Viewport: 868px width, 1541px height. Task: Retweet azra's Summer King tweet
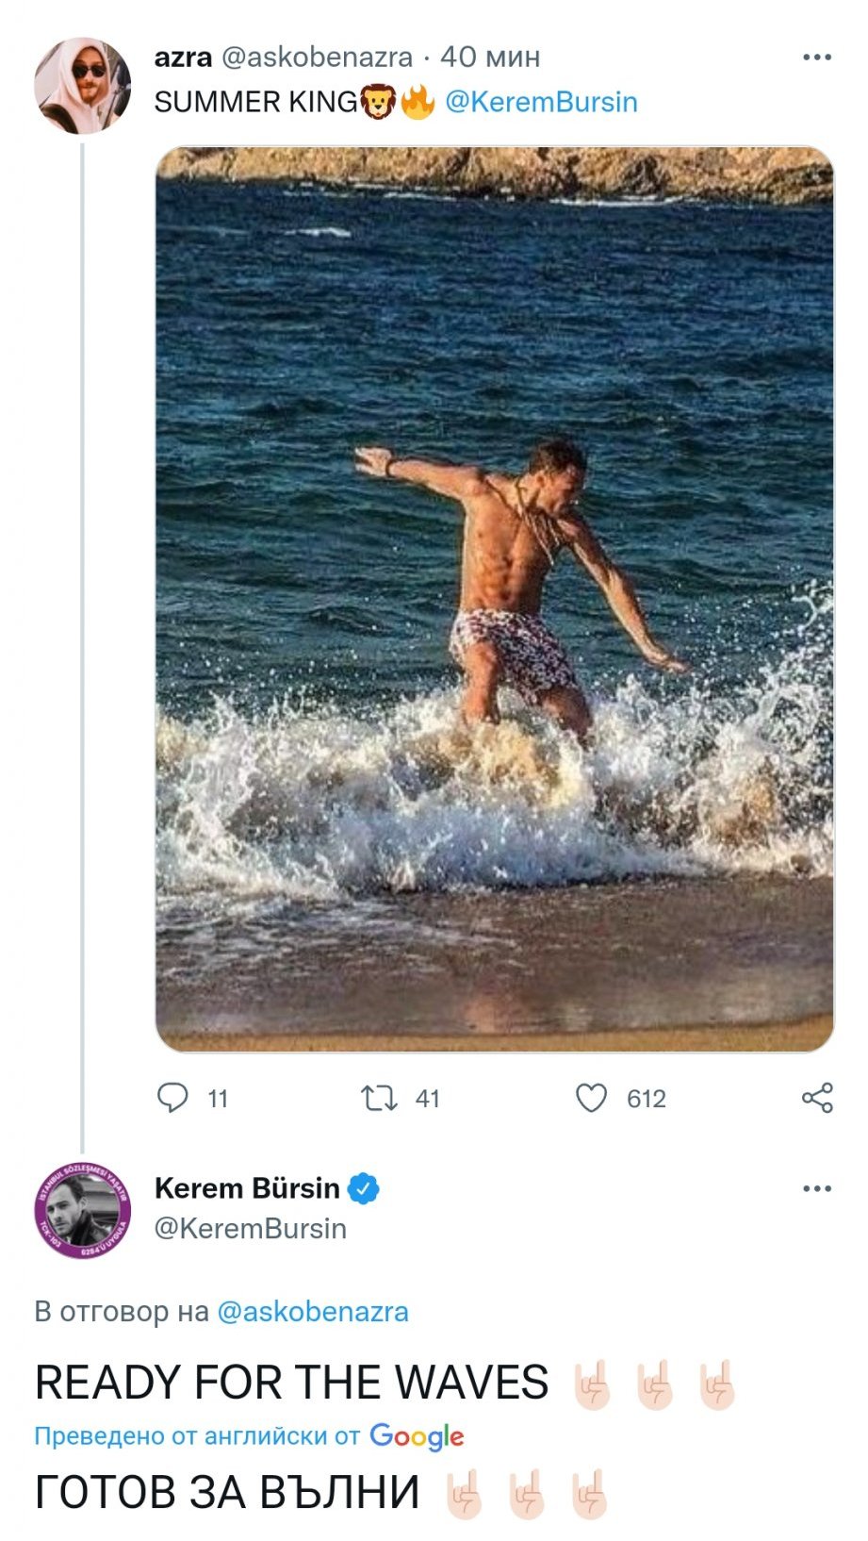(x=379, y=1098)
